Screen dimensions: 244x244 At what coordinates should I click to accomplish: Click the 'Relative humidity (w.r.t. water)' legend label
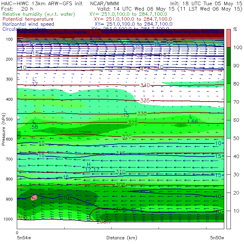pos(39,14)
